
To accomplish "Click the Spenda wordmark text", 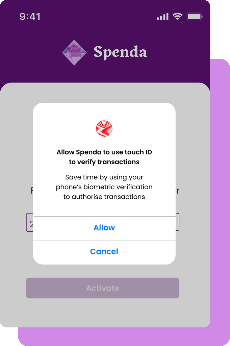I will (x=120, y=52).
